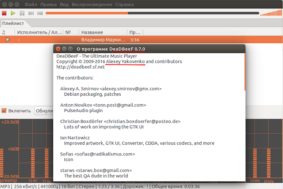Open the Воспроизведение menu
The image size is (283, 189).
pos(92,4)
